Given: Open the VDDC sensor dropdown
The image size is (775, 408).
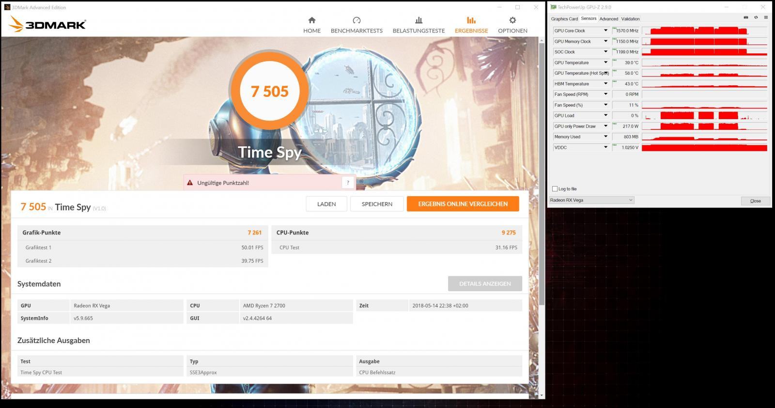Looking at the screenshot, I should click(x=605, y=147).
